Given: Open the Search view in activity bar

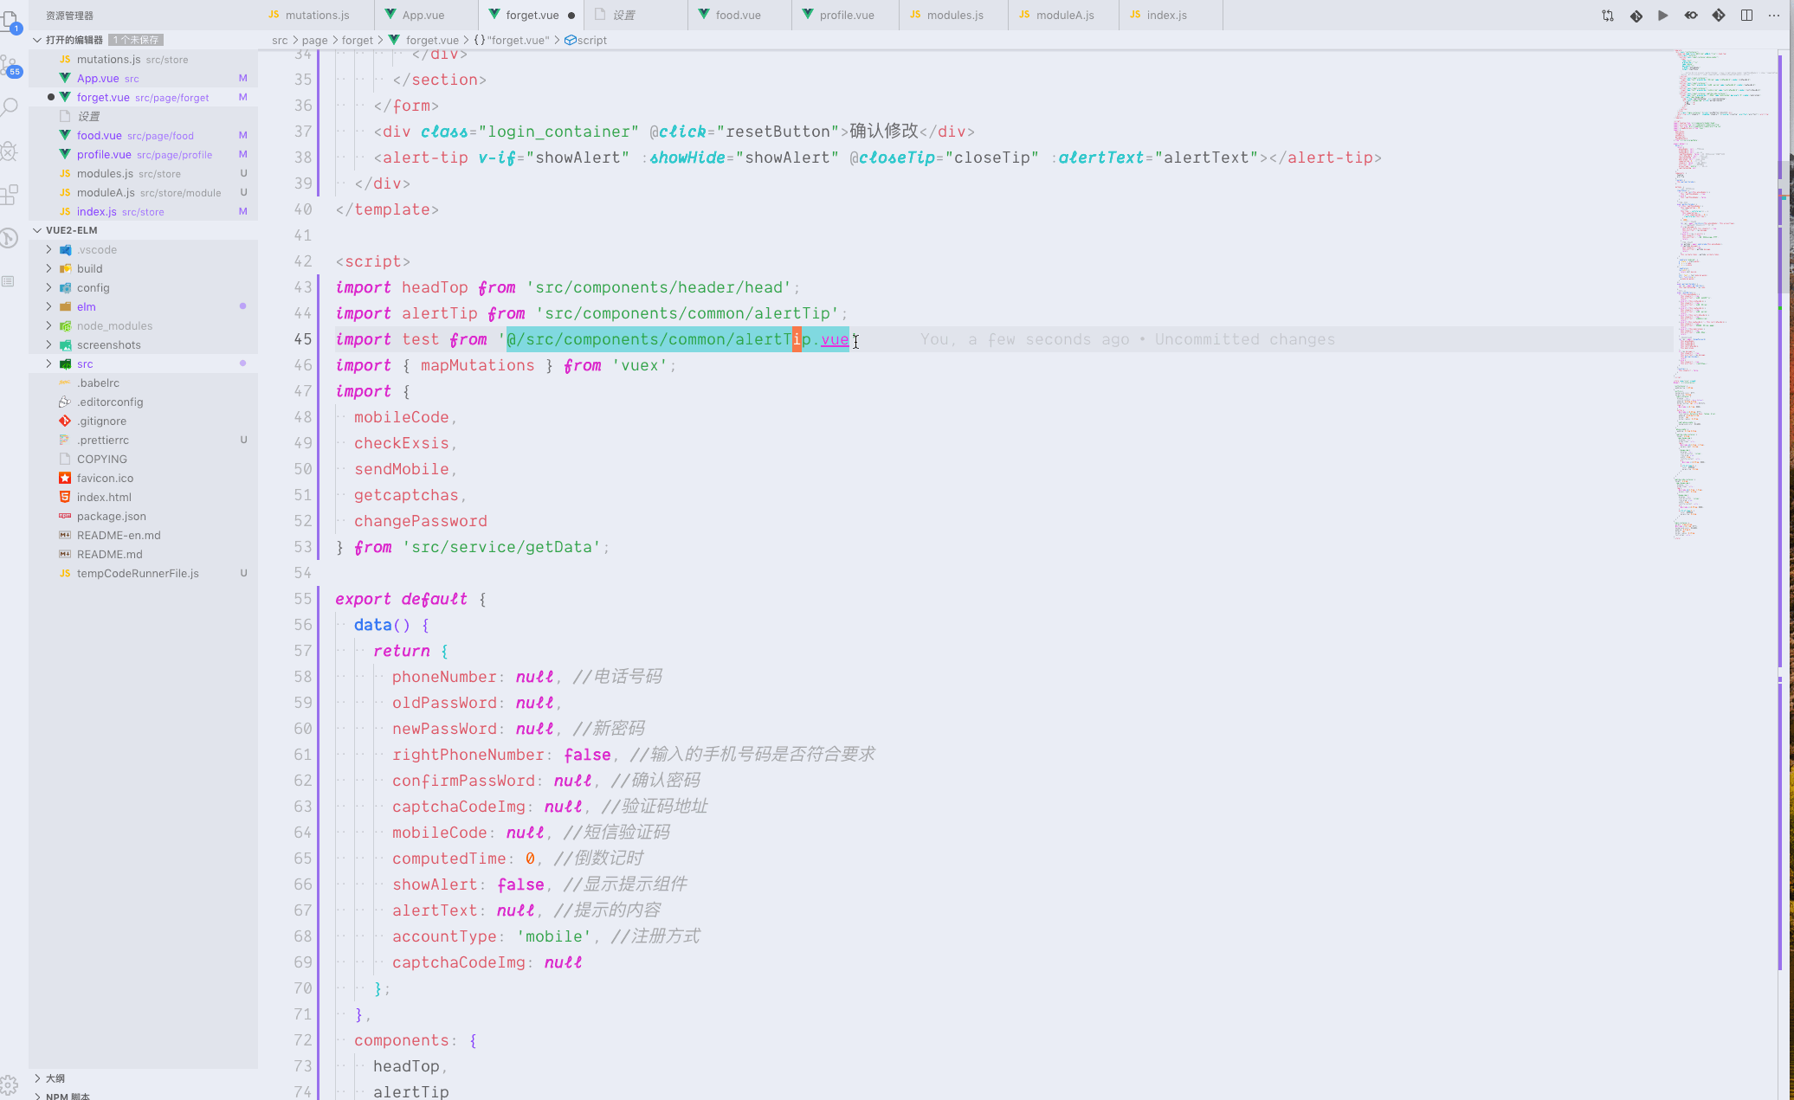Looking at the screenshot, I should click(10, 107).
